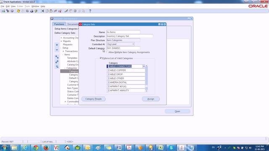Open Skype from the taskbar

click(171, 148)
